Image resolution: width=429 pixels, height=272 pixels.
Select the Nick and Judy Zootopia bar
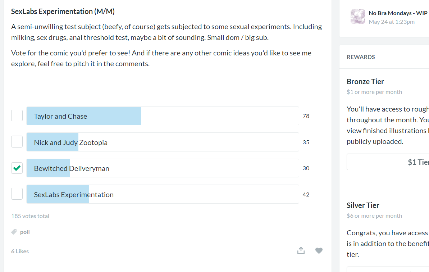click(163, 142)
